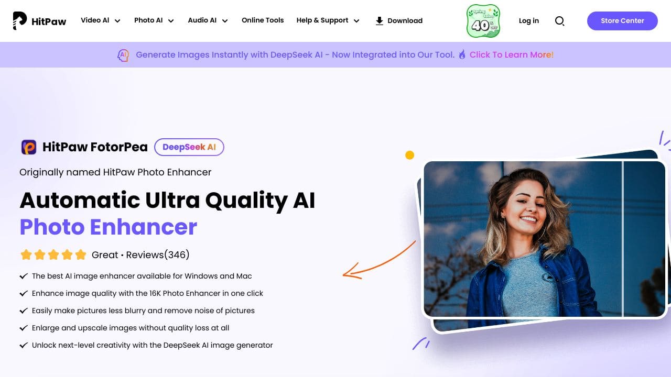Click the HitPaw FotorPea app icon
This screenshot has height=377, width=671.
pyautogui.click(x=29, y=147)
